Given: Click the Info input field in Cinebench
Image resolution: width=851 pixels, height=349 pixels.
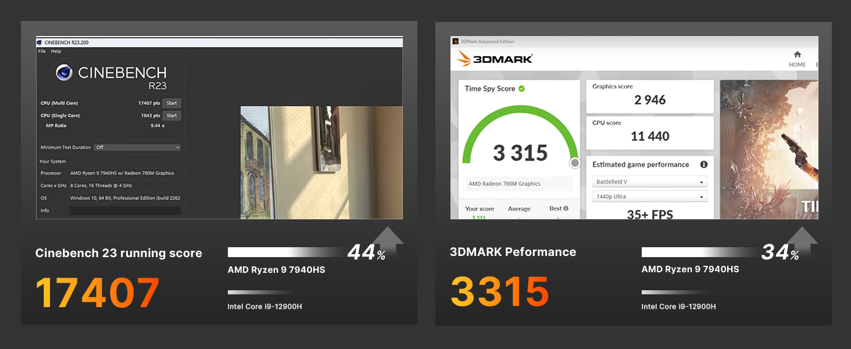Looking at the screenshot, I should (125, 211).
